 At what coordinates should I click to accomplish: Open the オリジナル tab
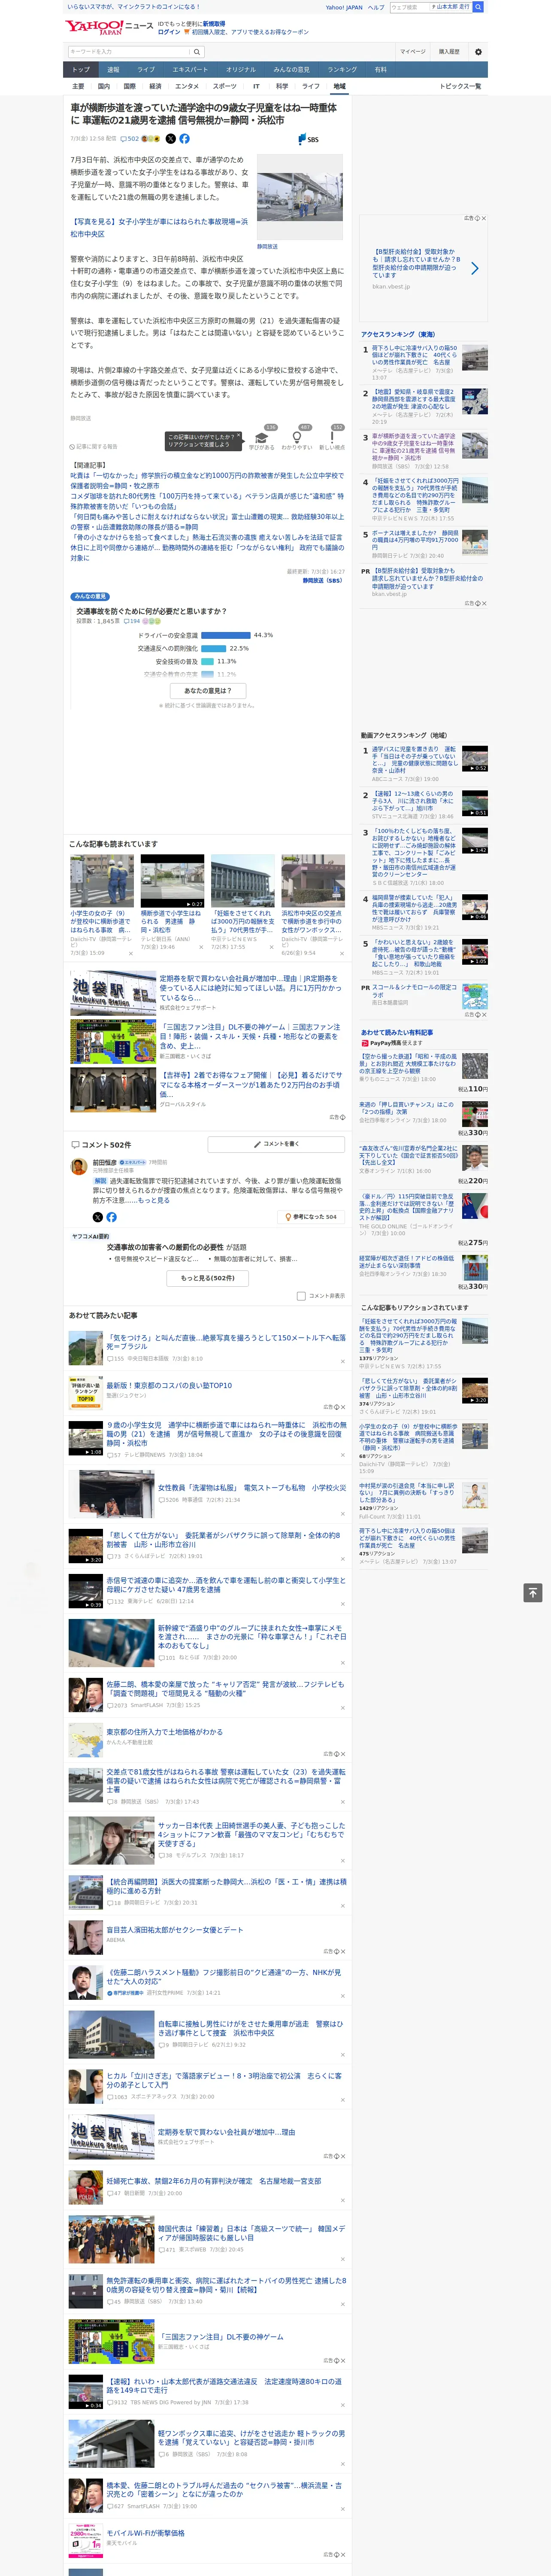click(241, 70)
